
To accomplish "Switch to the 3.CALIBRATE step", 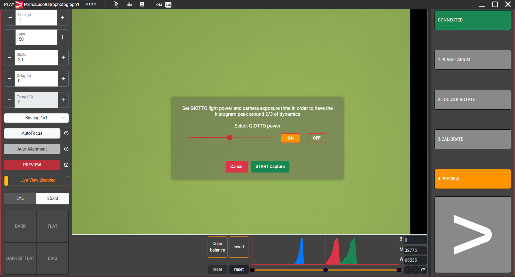I will point(472,139).
